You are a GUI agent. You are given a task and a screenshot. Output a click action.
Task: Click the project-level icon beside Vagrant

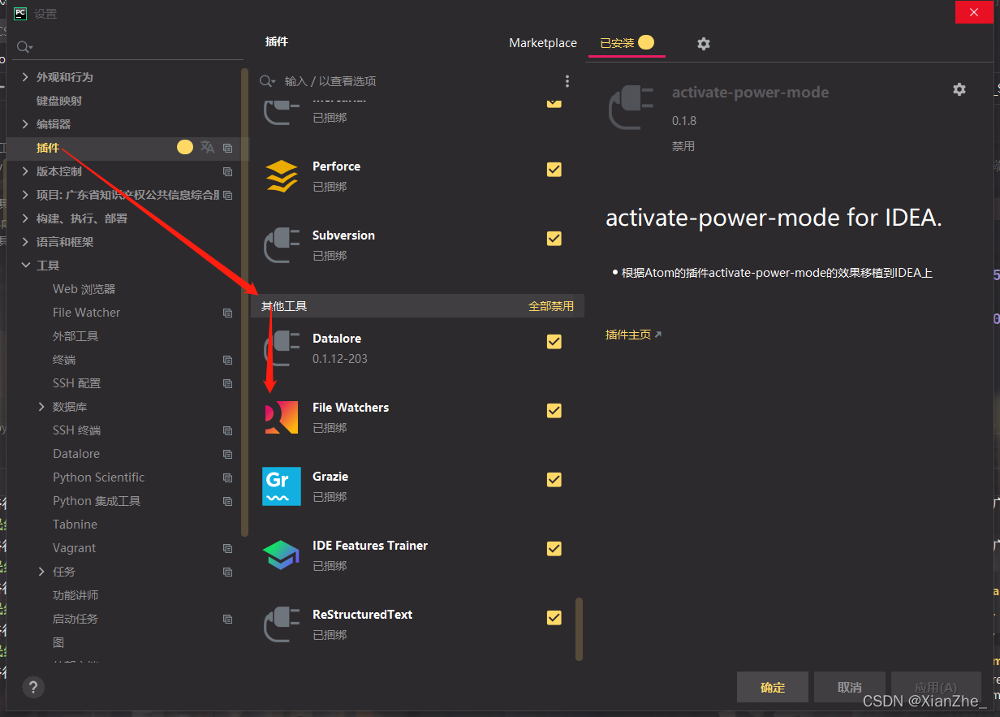click(x=227, y=548)
